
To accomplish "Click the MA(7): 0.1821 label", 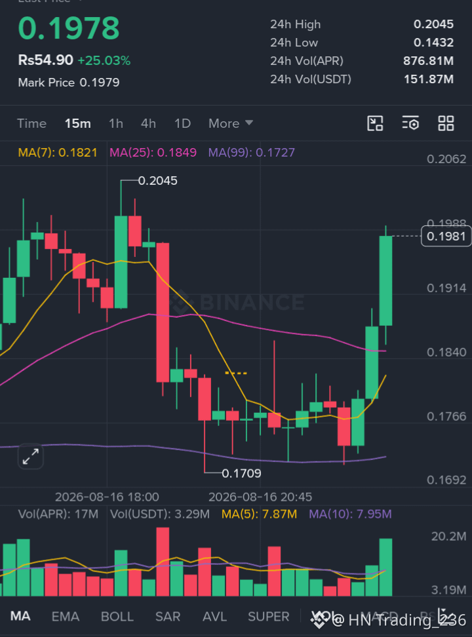I will (x=58, y=153).
